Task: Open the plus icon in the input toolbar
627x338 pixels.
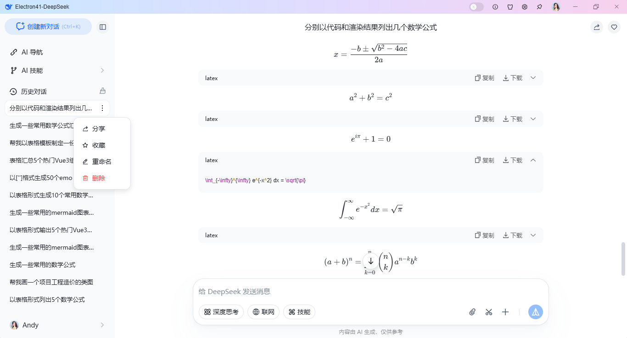Action: 505,312
